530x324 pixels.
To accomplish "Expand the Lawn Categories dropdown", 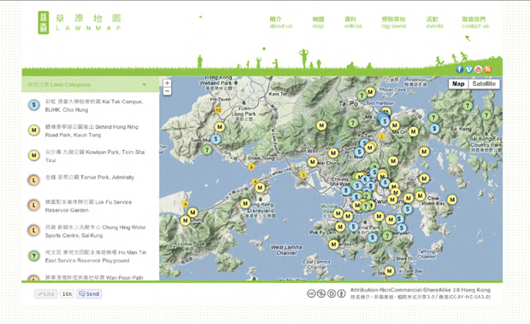I will tap(144, 84).
